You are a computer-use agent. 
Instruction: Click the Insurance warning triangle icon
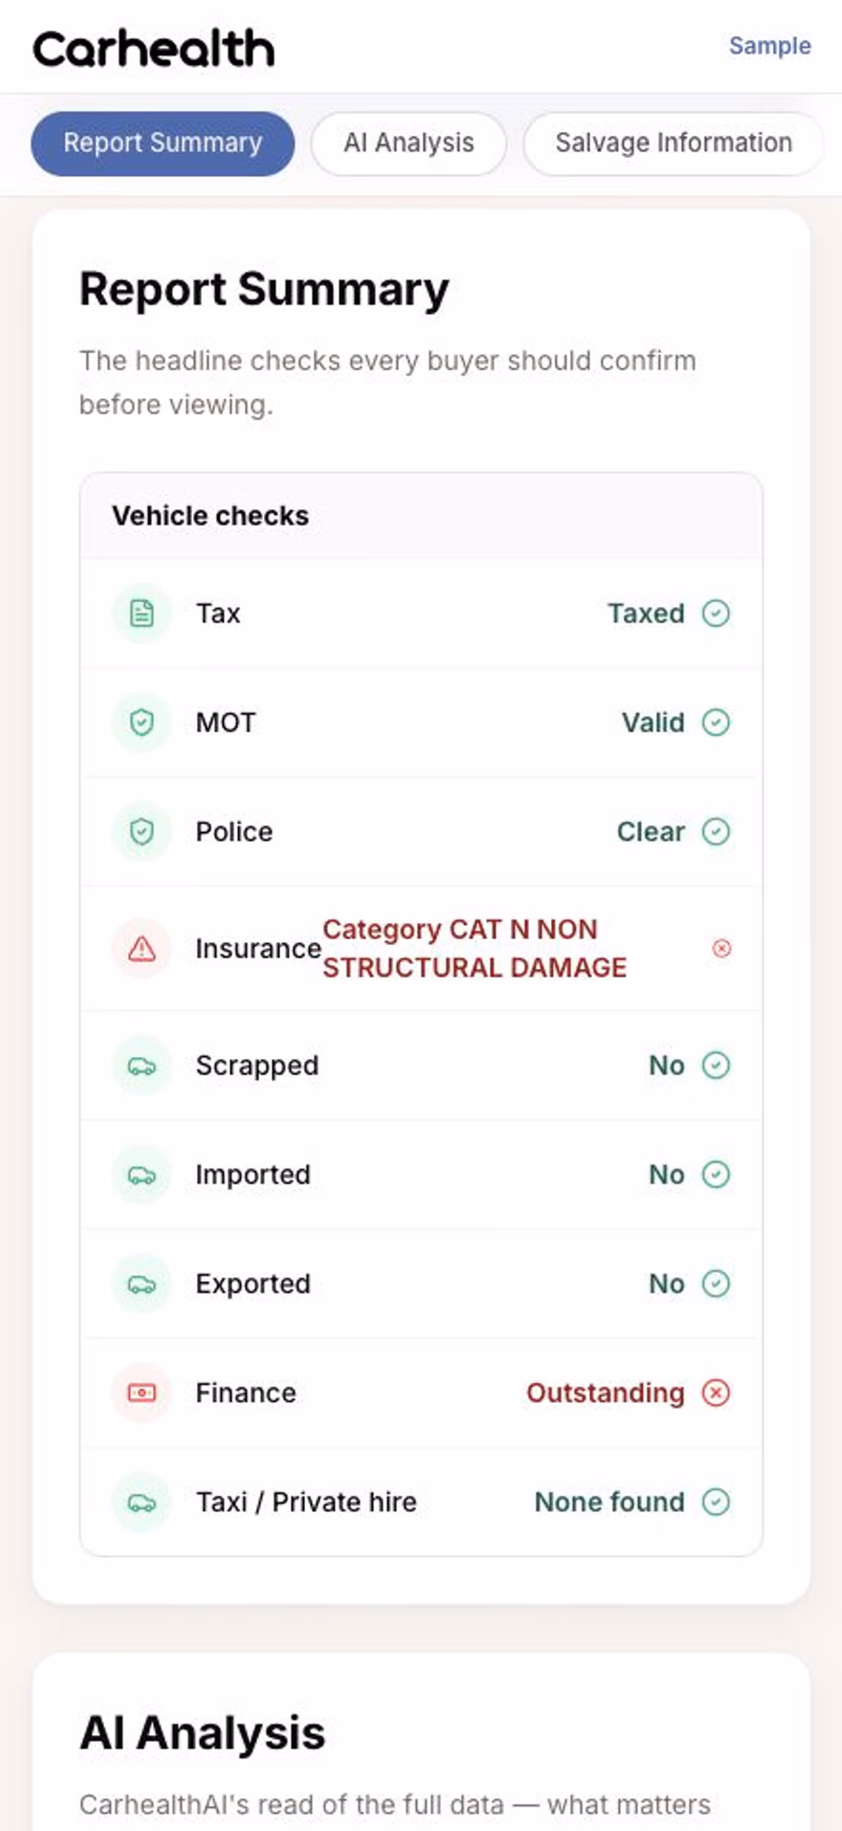(142, 949)
